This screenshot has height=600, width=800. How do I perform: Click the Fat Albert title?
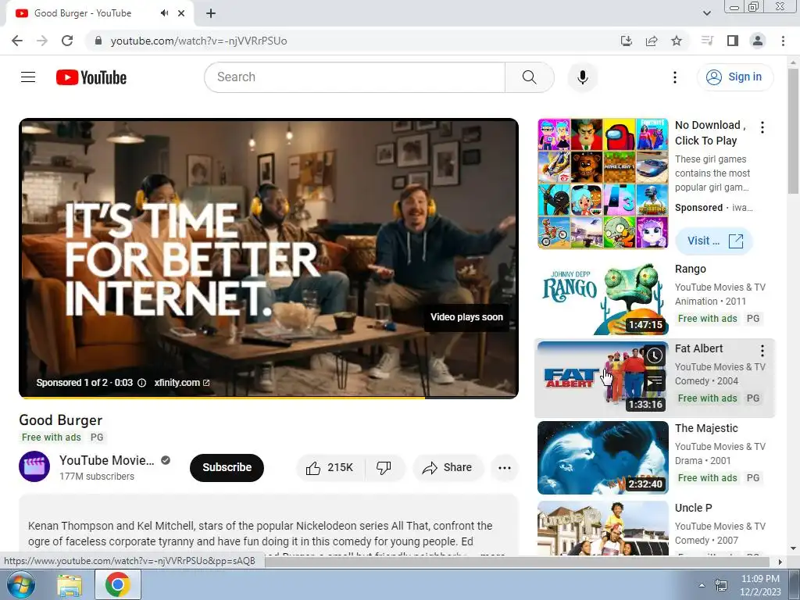698,348
